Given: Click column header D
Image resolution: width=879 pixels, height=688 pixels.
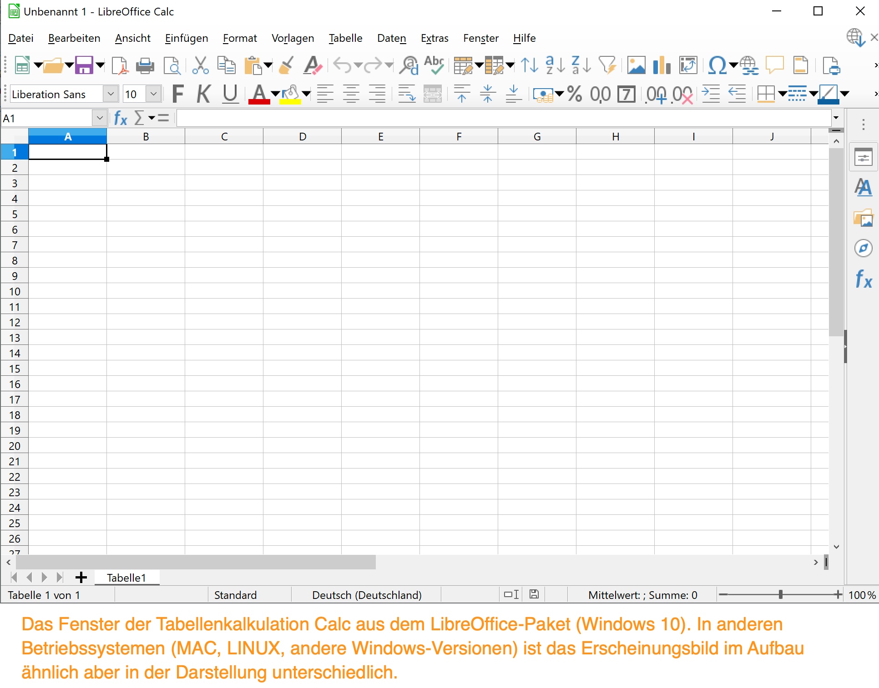Looking at the screenshot, I should [303, 136].
